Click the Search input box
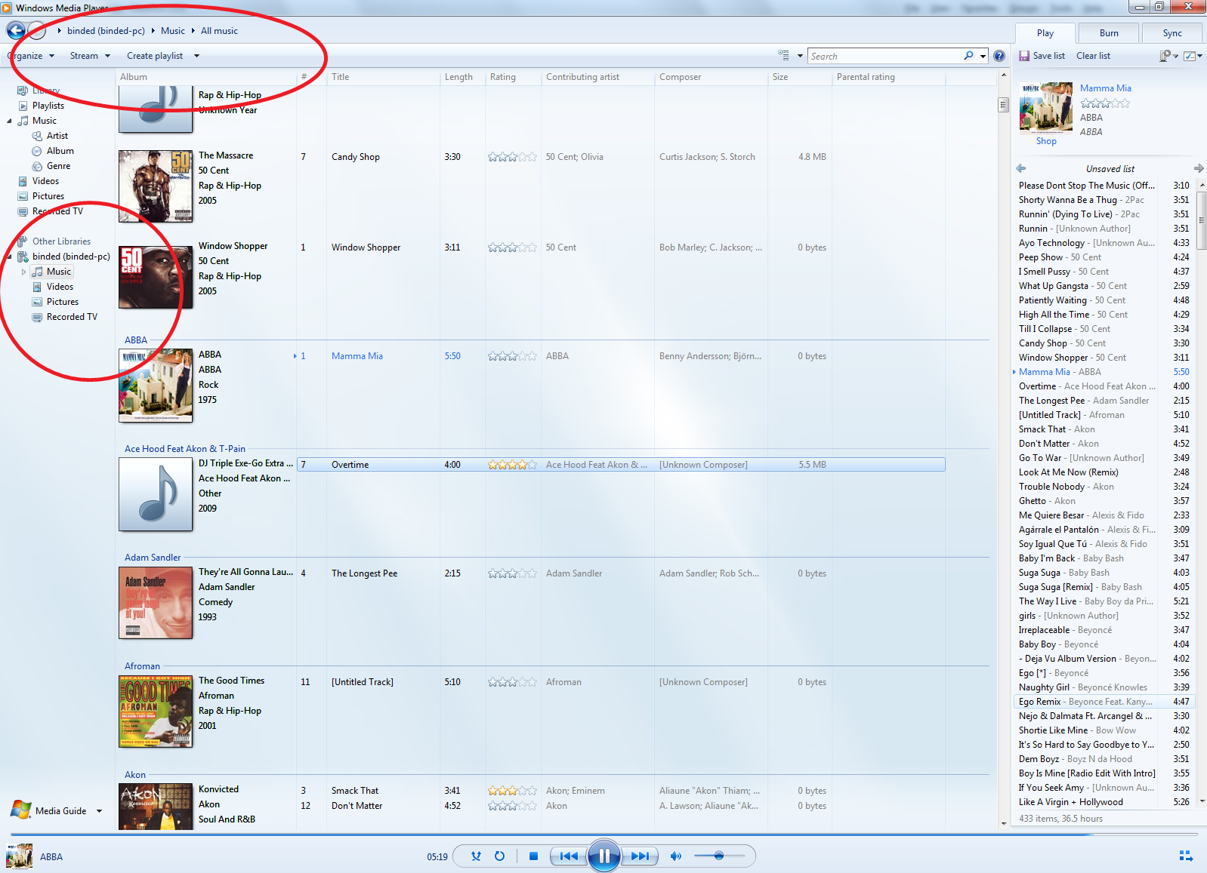The image size is (1207, 873). tap(885, 56)
